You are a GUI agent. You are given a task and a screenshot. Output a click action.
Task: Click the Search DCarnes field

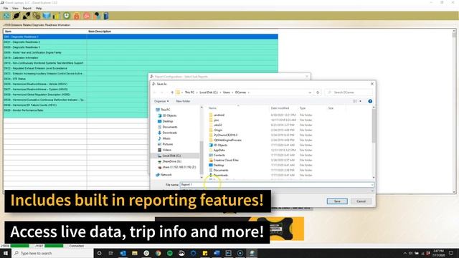tap(349, 92)
